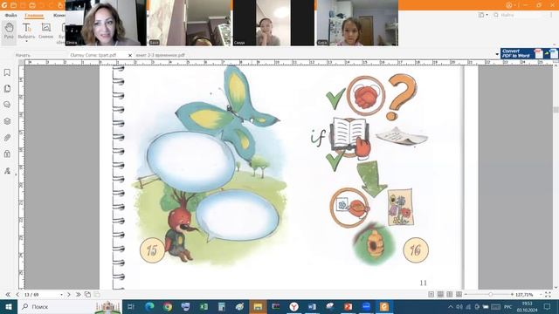559x314 pixels.
Task: Open the page number dropdown
Action: pyautogui.click(x=61, y=295)
